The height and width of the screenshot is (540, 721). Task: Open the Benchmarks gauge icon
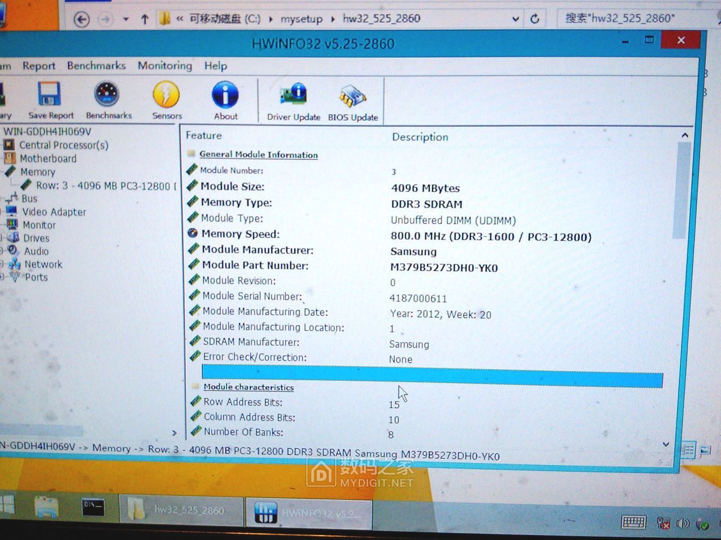[x=107, y=96]
